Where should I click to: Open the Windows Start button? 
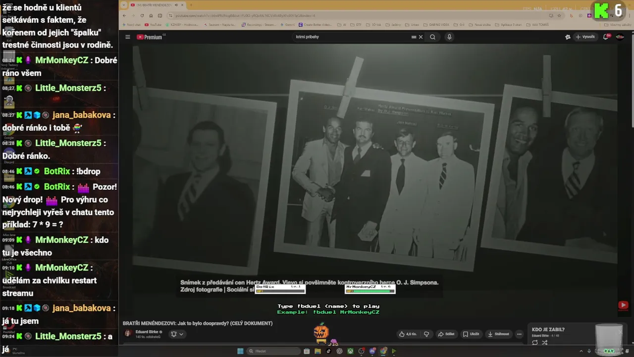240,351
